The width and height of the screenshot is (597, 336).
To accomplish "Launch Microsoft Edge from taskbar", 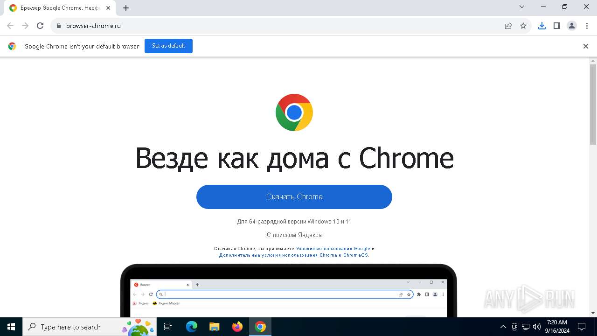I will pyautogui.click(x=191, y=327).
